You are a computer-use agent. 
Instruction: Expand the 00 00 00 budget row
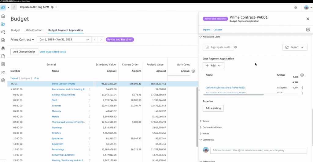(11, 89)
